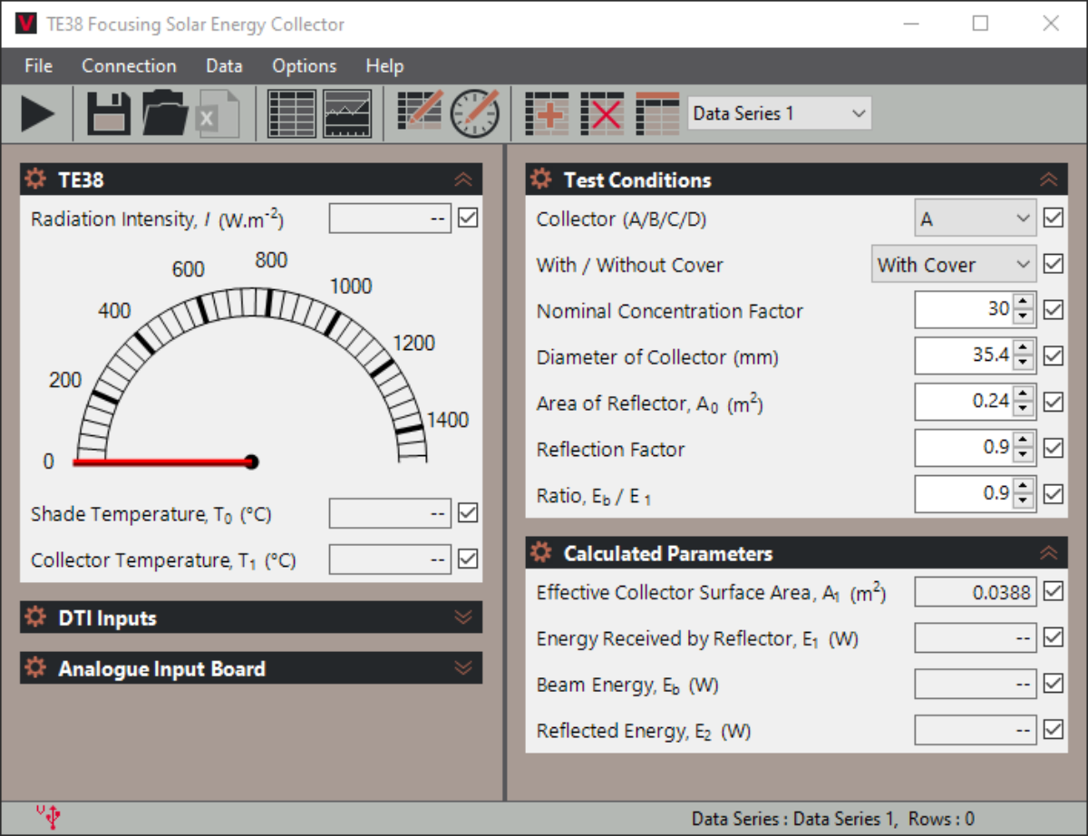Image resolution: width=1088 pixels, height=836 pixels.
Task: Click the Calculated Parameters gear icon
Action: pyautogui.click(x=541, y=552)
